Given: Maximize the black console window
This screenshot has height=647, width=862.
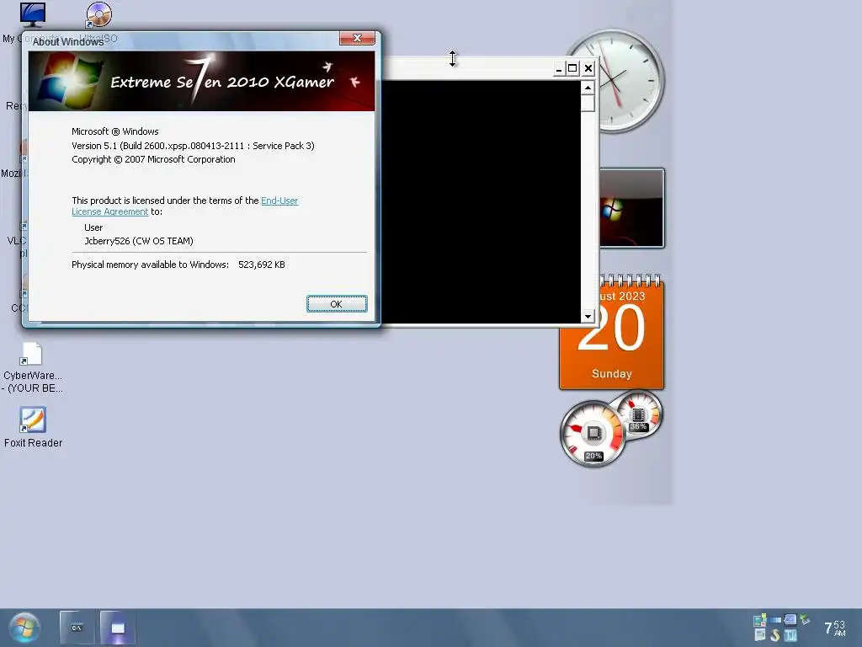Looking at the screenshot, I should 572,68.
